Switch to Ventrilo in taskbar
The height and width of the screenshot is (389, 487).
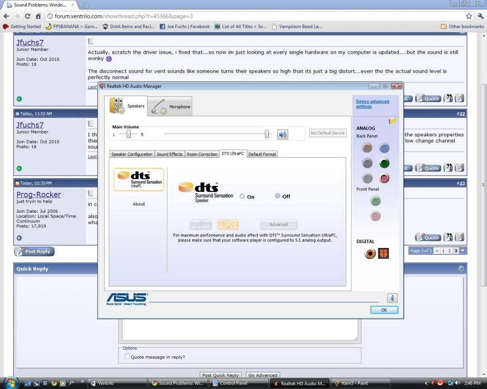tap(117, 383)
